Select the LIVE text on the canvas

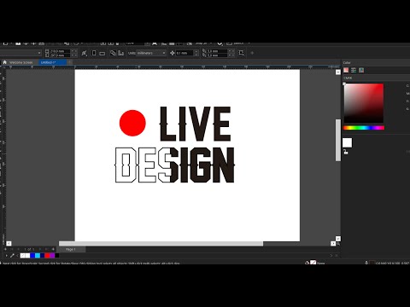pos(195,124)
